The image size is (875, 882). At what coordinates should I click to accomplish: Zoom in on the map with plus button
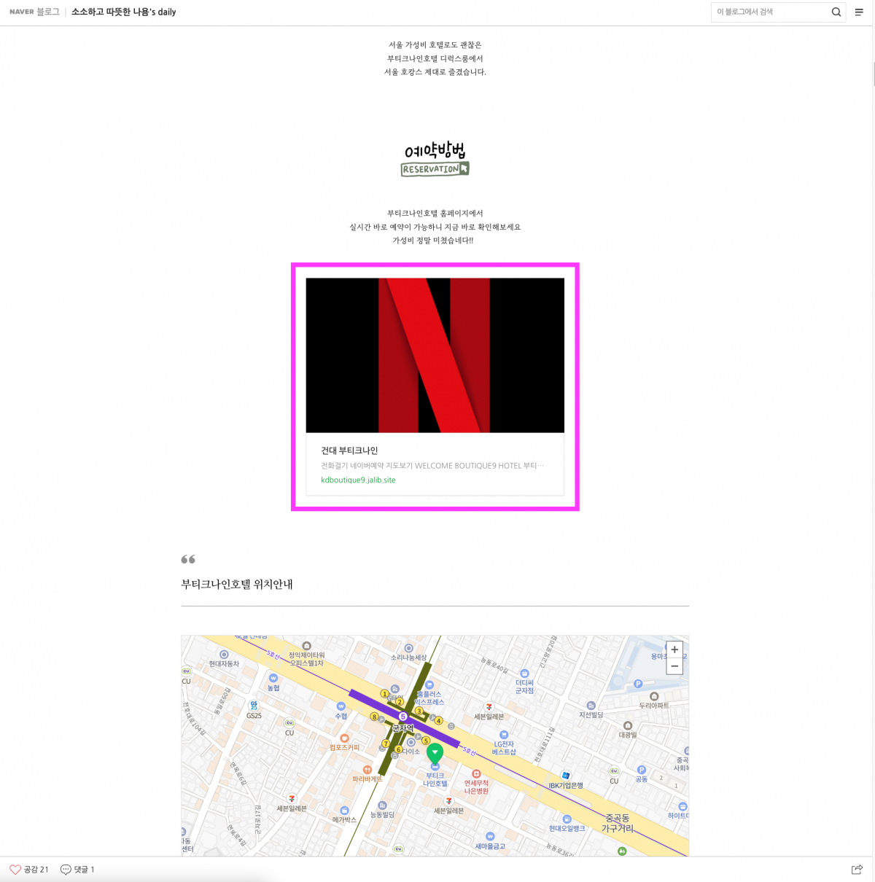tap(674, 649)
